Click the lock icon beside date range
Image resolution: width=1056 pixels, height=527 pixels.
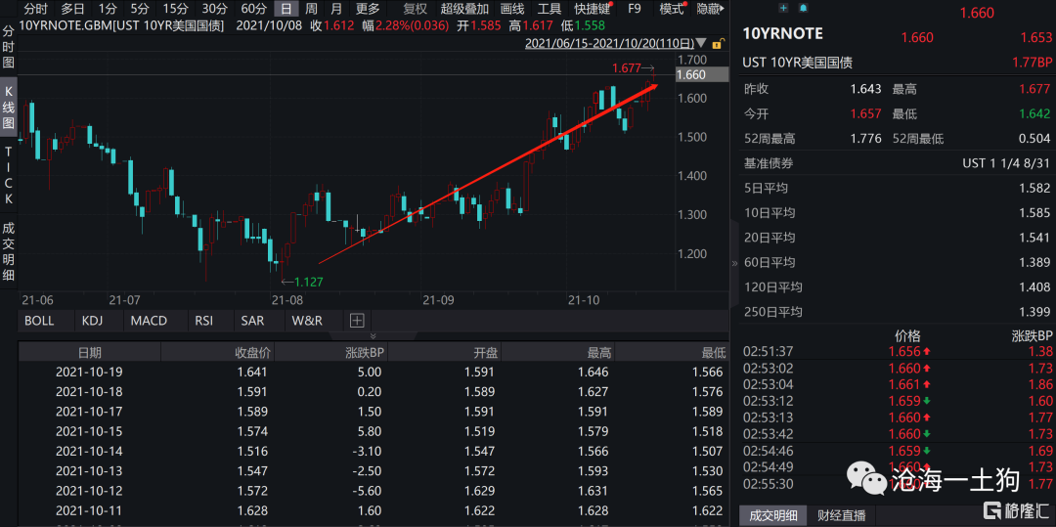coord(716,43)
